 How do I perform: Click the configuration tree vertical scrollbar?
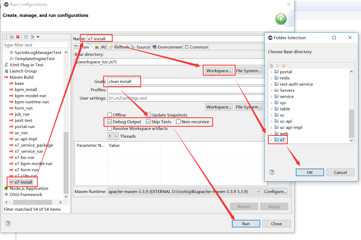tap(66, 163)
